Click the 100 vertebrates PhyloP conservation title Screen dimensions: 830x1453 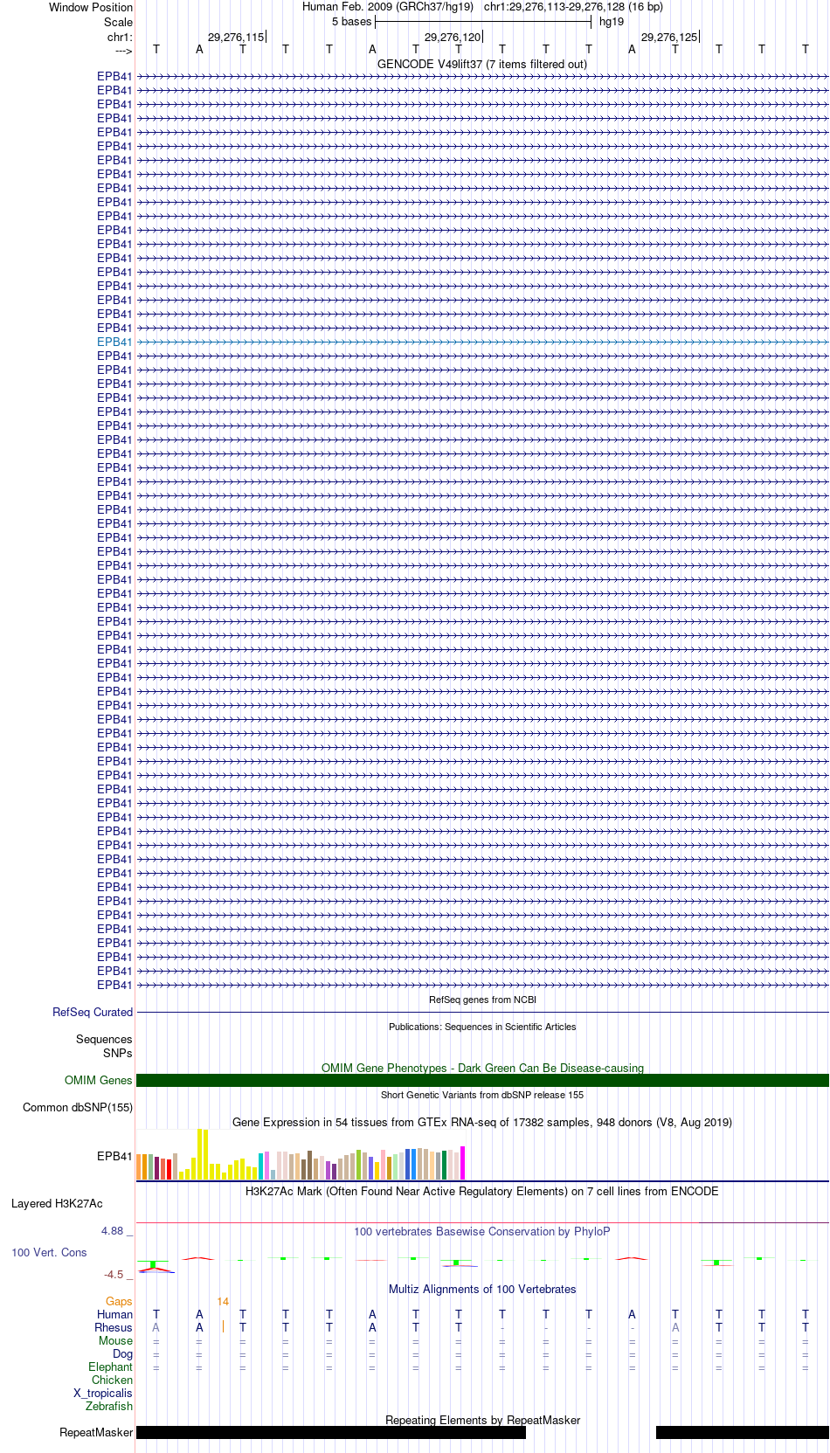coord(482,1231)
